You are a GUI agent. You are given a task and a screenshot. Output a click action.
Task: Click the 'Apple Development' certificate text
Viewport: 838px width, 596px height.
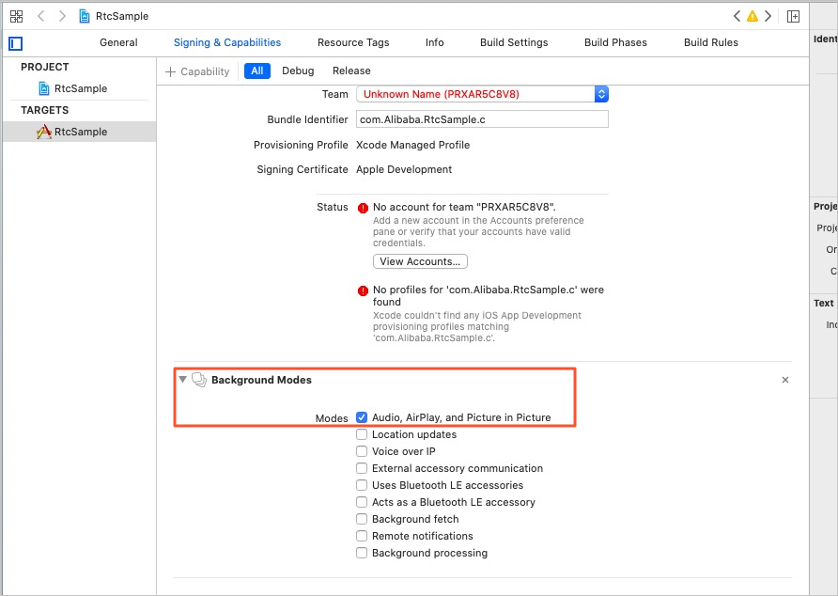[x=404, y=169]
